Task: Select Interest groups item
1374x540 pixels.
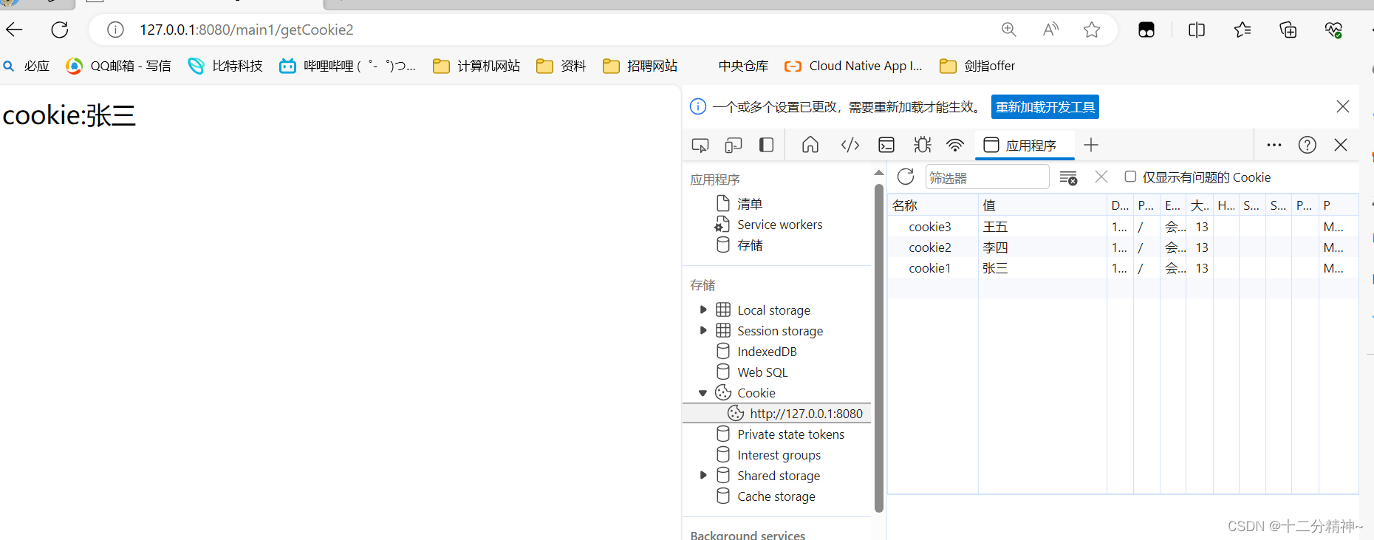Action: pos(779,455)
